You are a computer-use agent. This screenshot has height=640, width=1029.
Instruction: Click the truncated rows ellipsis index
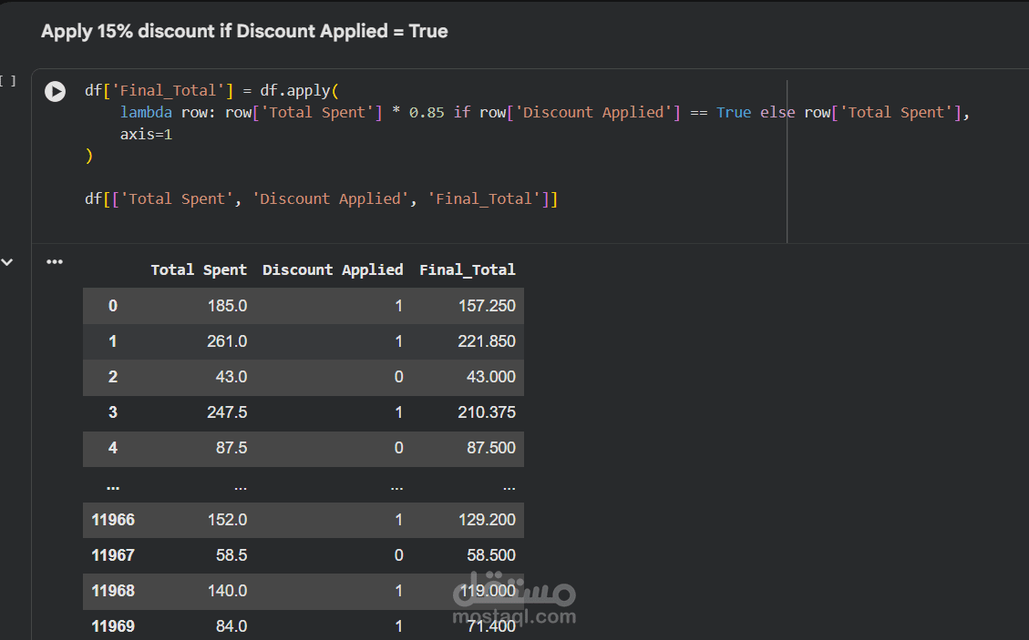click(x=113, y=485)
